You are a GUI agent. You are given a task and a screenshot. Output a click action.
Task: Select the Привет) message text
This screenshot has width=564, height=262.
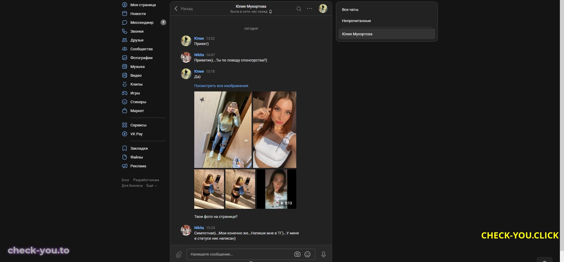[201, 44]
